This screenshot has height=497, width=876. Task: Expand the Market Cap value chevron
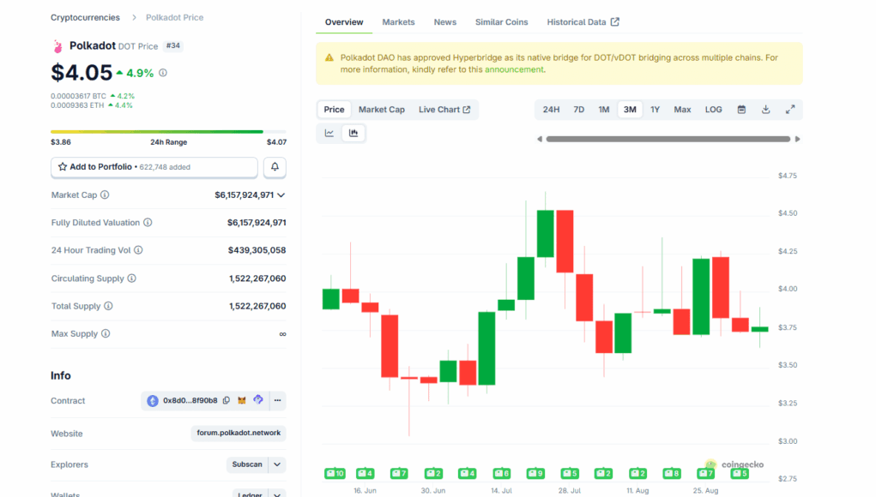point(281,195)
